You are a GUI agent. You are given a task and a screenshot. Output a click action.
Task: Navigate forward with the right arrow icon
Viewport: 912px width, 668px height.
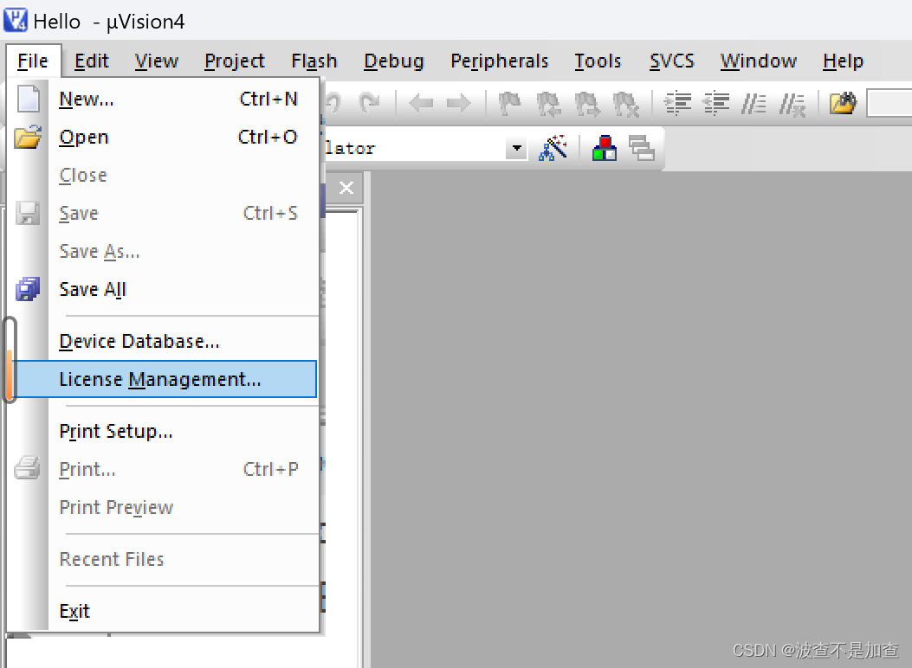coord(458,104)
